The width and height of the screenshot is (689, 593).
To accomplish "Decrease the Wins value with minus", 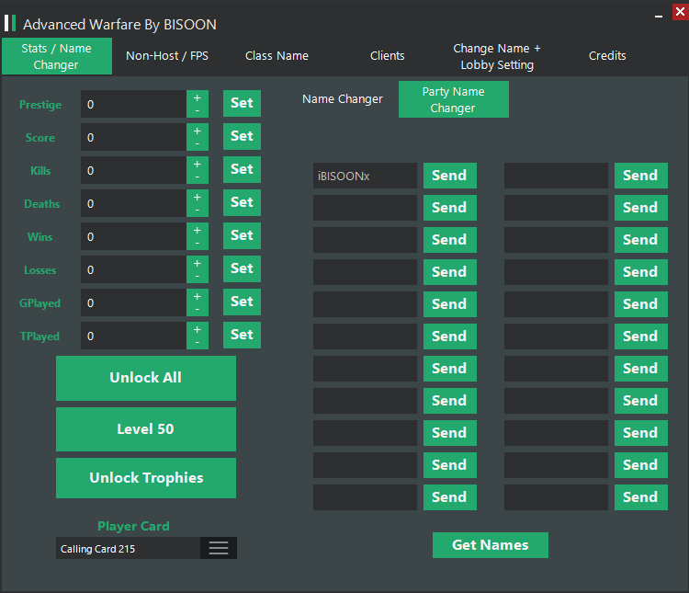I will (x=198, y=243).
